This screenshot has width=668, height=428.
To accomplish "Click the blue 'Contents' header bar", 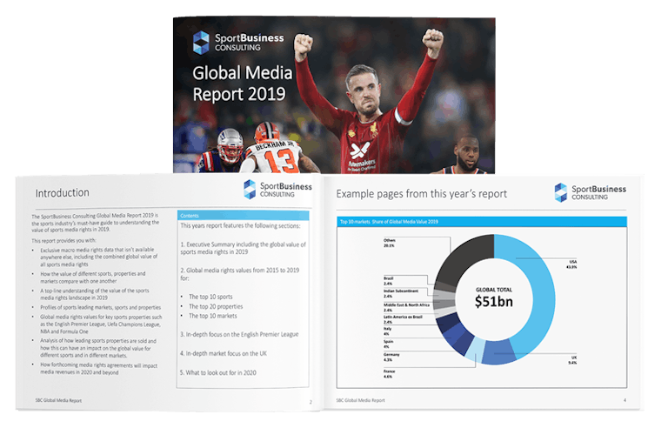I will click(x=244, y=216).
